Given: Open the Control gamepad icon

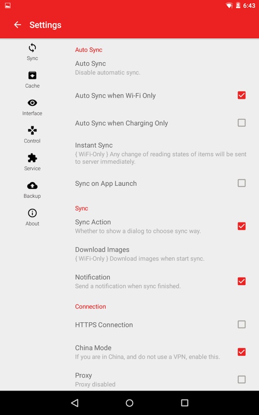Looking at the screenshot, I should click(32, 131).
